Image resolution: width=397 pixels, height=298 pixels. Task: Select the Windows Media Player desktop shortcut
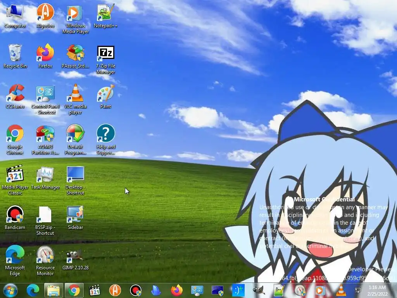point(76,19)
